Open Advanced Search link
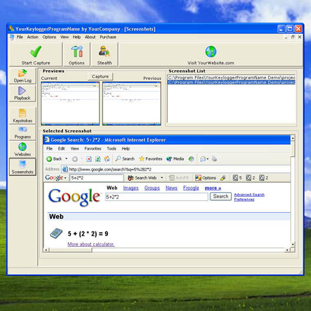311x311 pixels. tap(249, 194)
